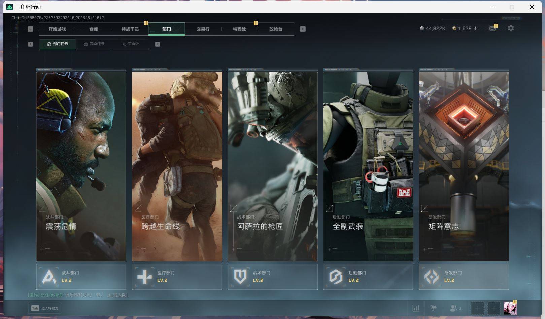Click the 申请入队 link in chat
The height and width of the screenshot is (319, 545).
[x=117, y=295]
